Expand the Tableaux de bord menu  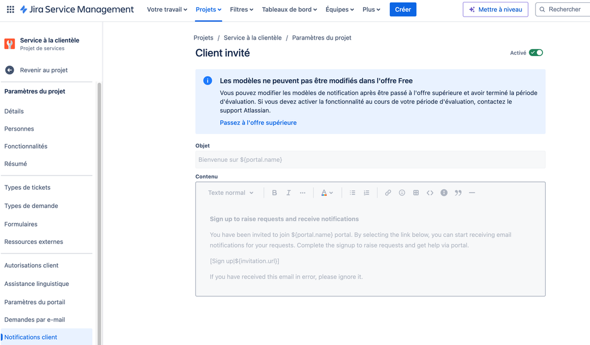(289, 9)
